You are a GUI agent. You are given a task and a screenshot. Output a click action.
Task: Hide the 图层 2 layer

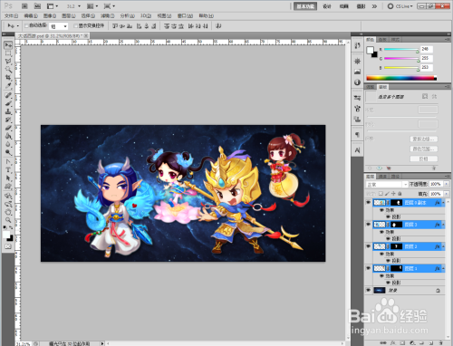point(368,246)
